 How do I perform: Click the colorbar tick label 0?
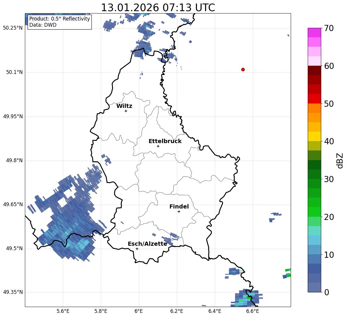point(326,292)
